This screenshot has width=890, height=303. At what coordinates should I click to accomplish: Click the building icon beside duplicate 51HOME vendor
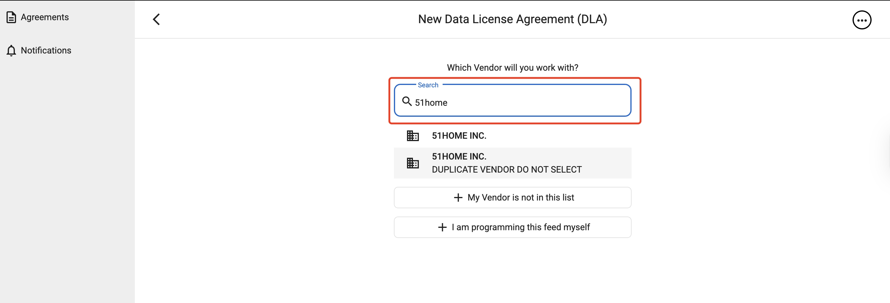413,163
